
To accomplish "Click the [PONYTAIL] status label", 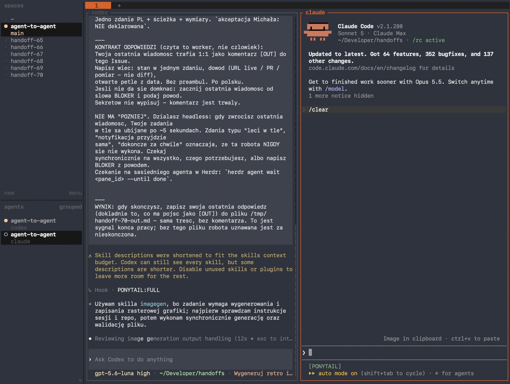I will (325, 366).
